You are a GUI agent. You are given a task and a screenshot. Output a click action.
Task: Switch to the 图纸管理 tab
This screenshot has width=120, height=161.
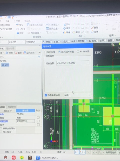pyautogui.click(x=10, y=48)
